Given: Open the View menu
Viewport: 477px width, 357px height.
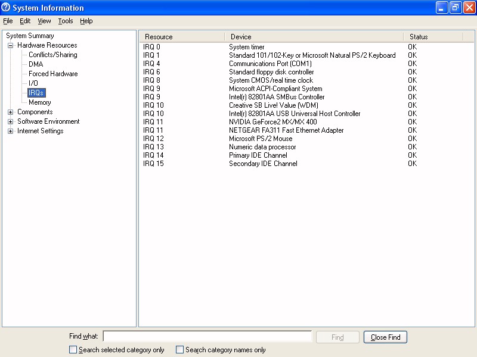Looking at the screenshot, I should [x=44, y=21].
